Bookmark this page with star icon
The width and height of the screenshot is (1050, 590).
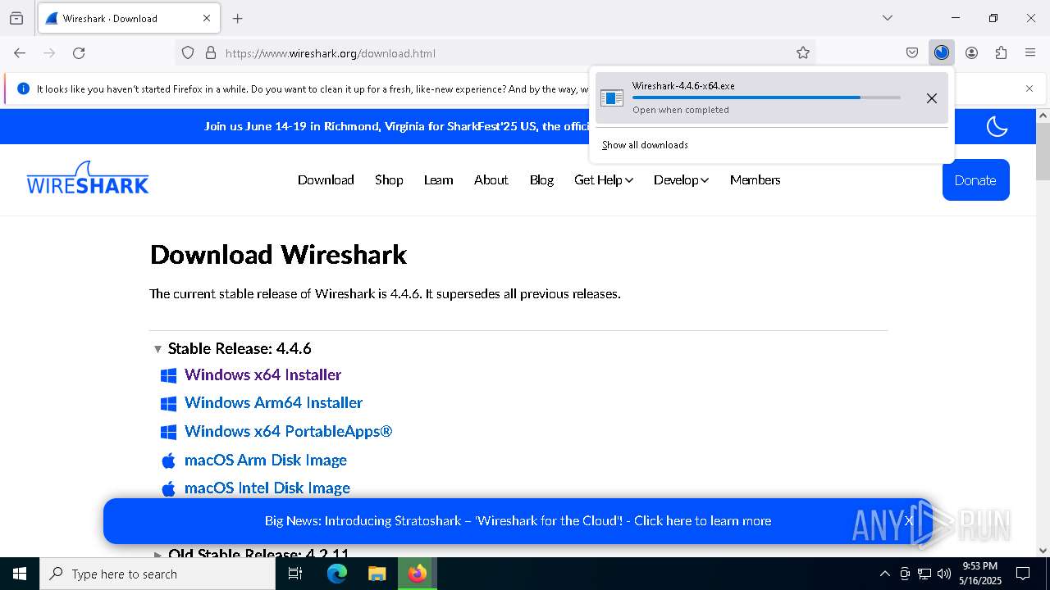point(803,52)
